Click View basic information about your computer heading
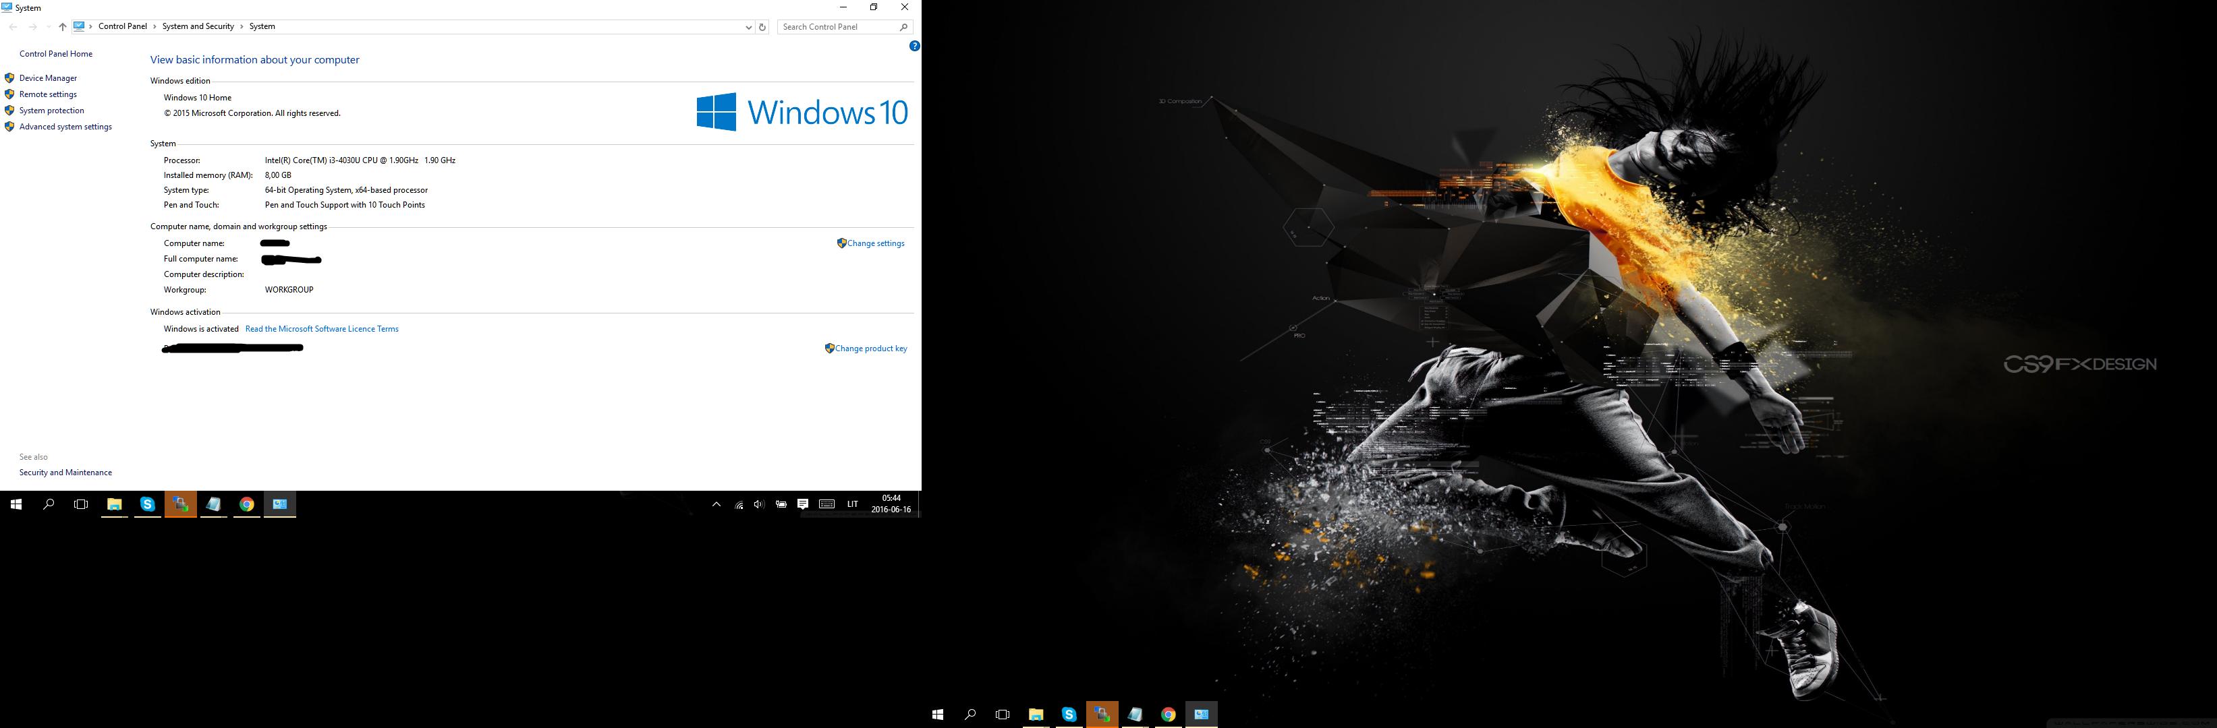The width and height of the screenshot is (2217, 728). tap(255, 60)
